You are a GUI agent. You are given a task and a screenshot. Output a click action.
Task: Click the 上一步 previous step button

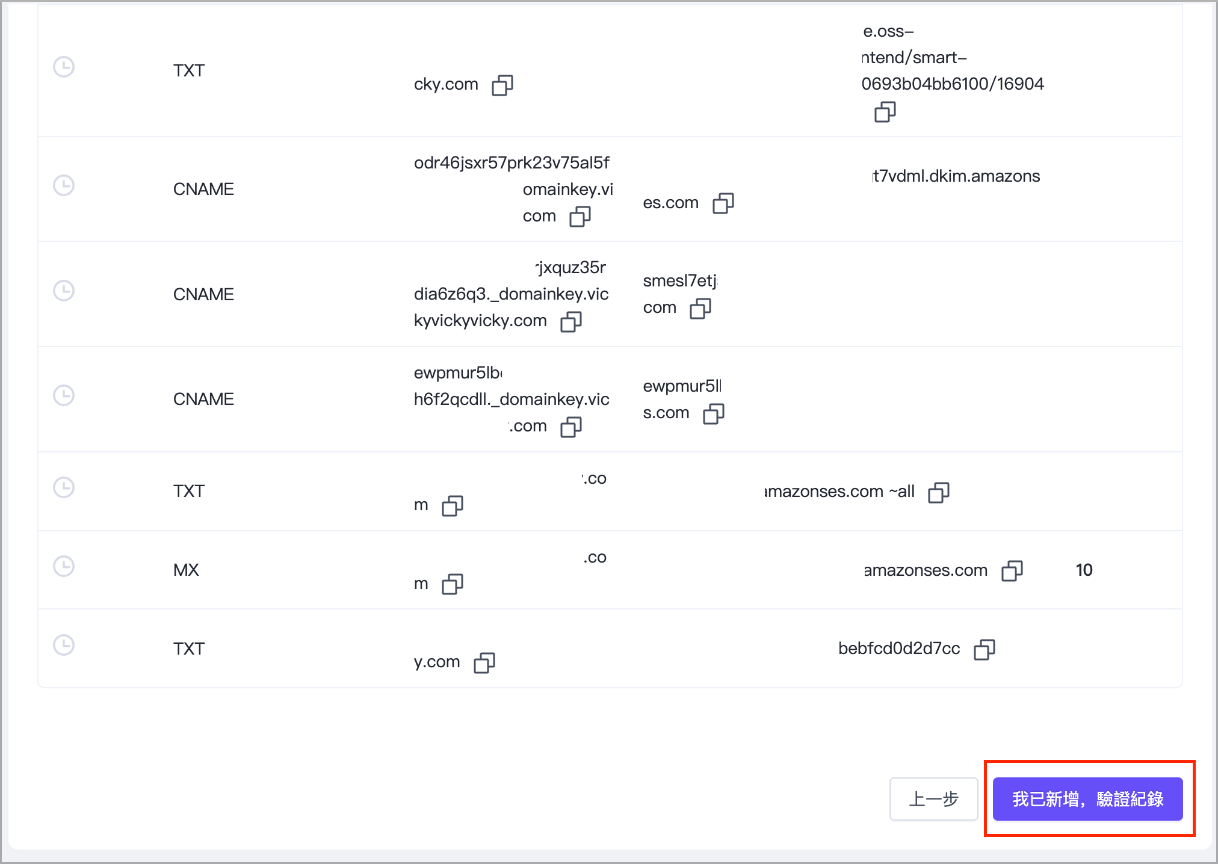(933, 799)
